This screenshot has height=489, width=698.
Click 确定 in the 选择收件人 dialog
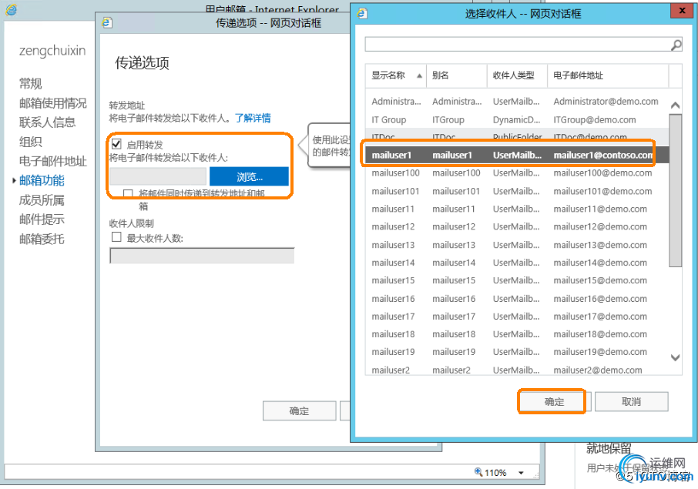(554, 401)
